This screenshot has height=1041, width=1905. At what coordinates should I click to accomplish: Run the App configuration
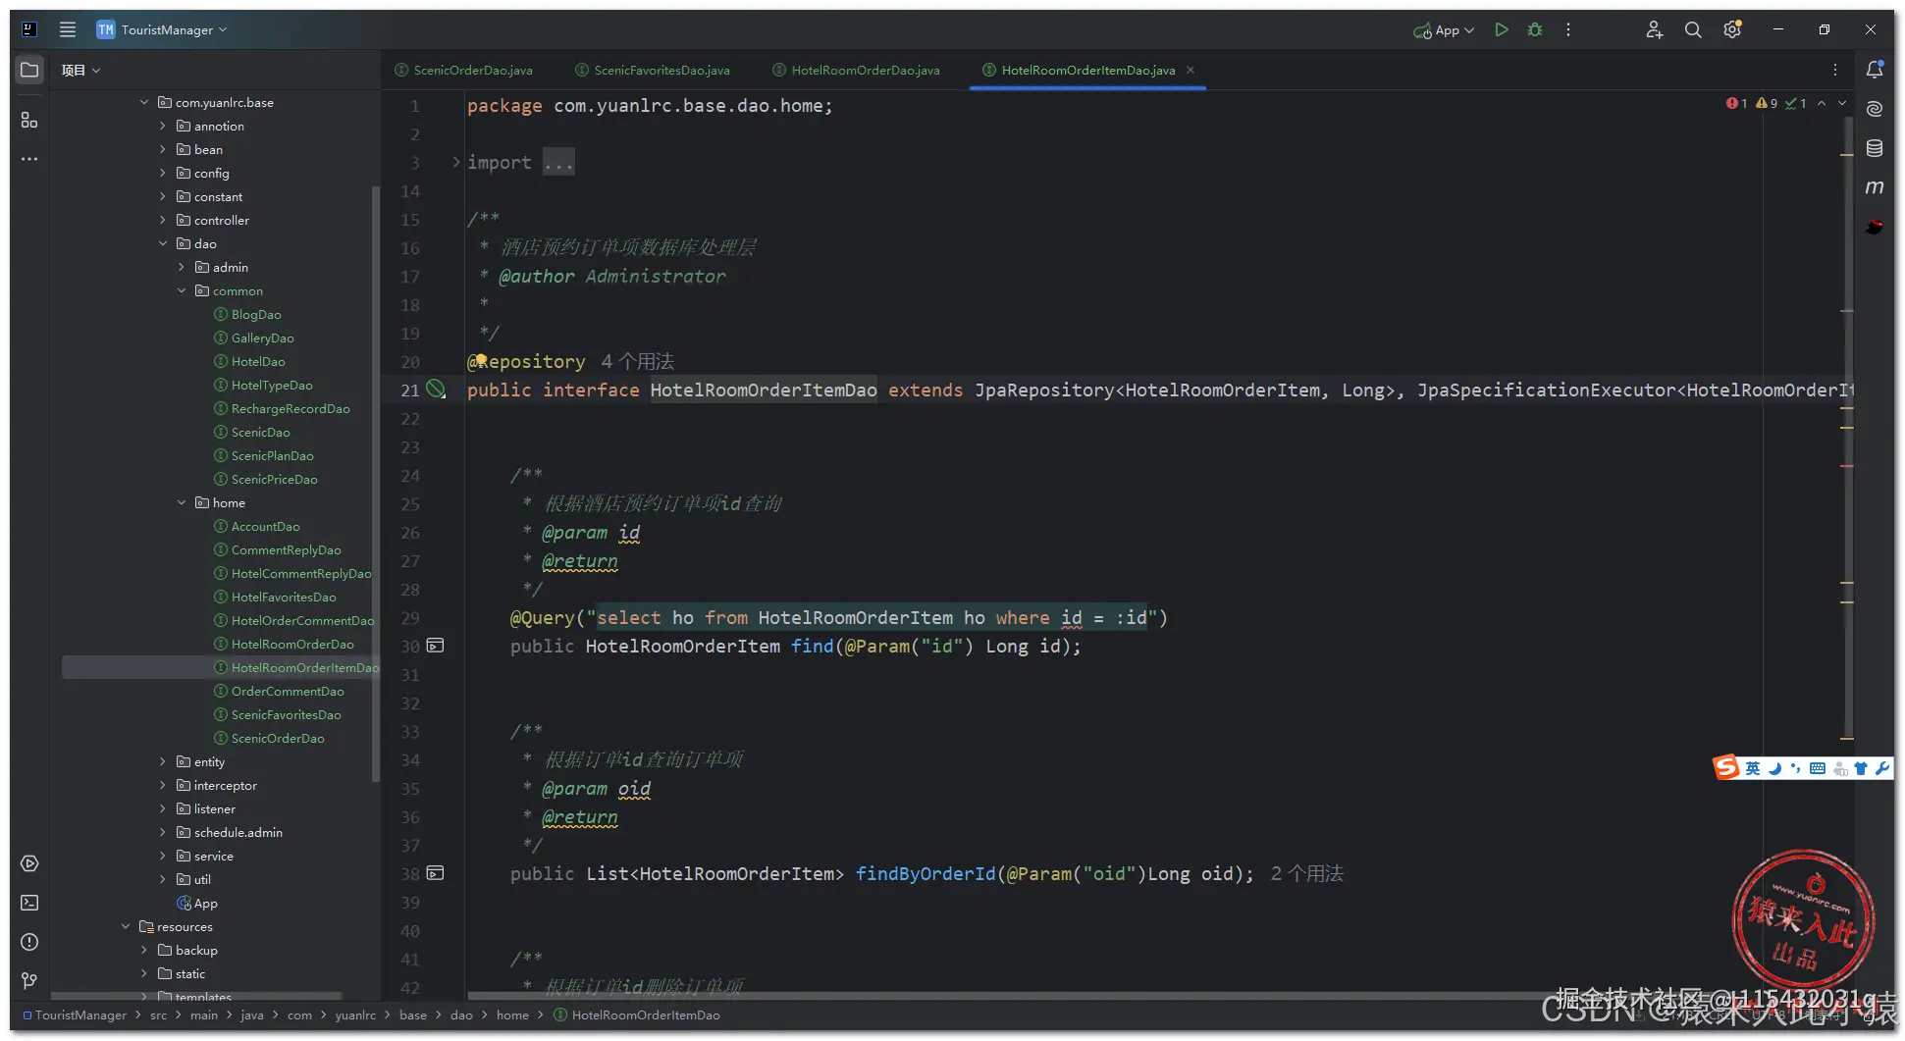pos(1501,29)
